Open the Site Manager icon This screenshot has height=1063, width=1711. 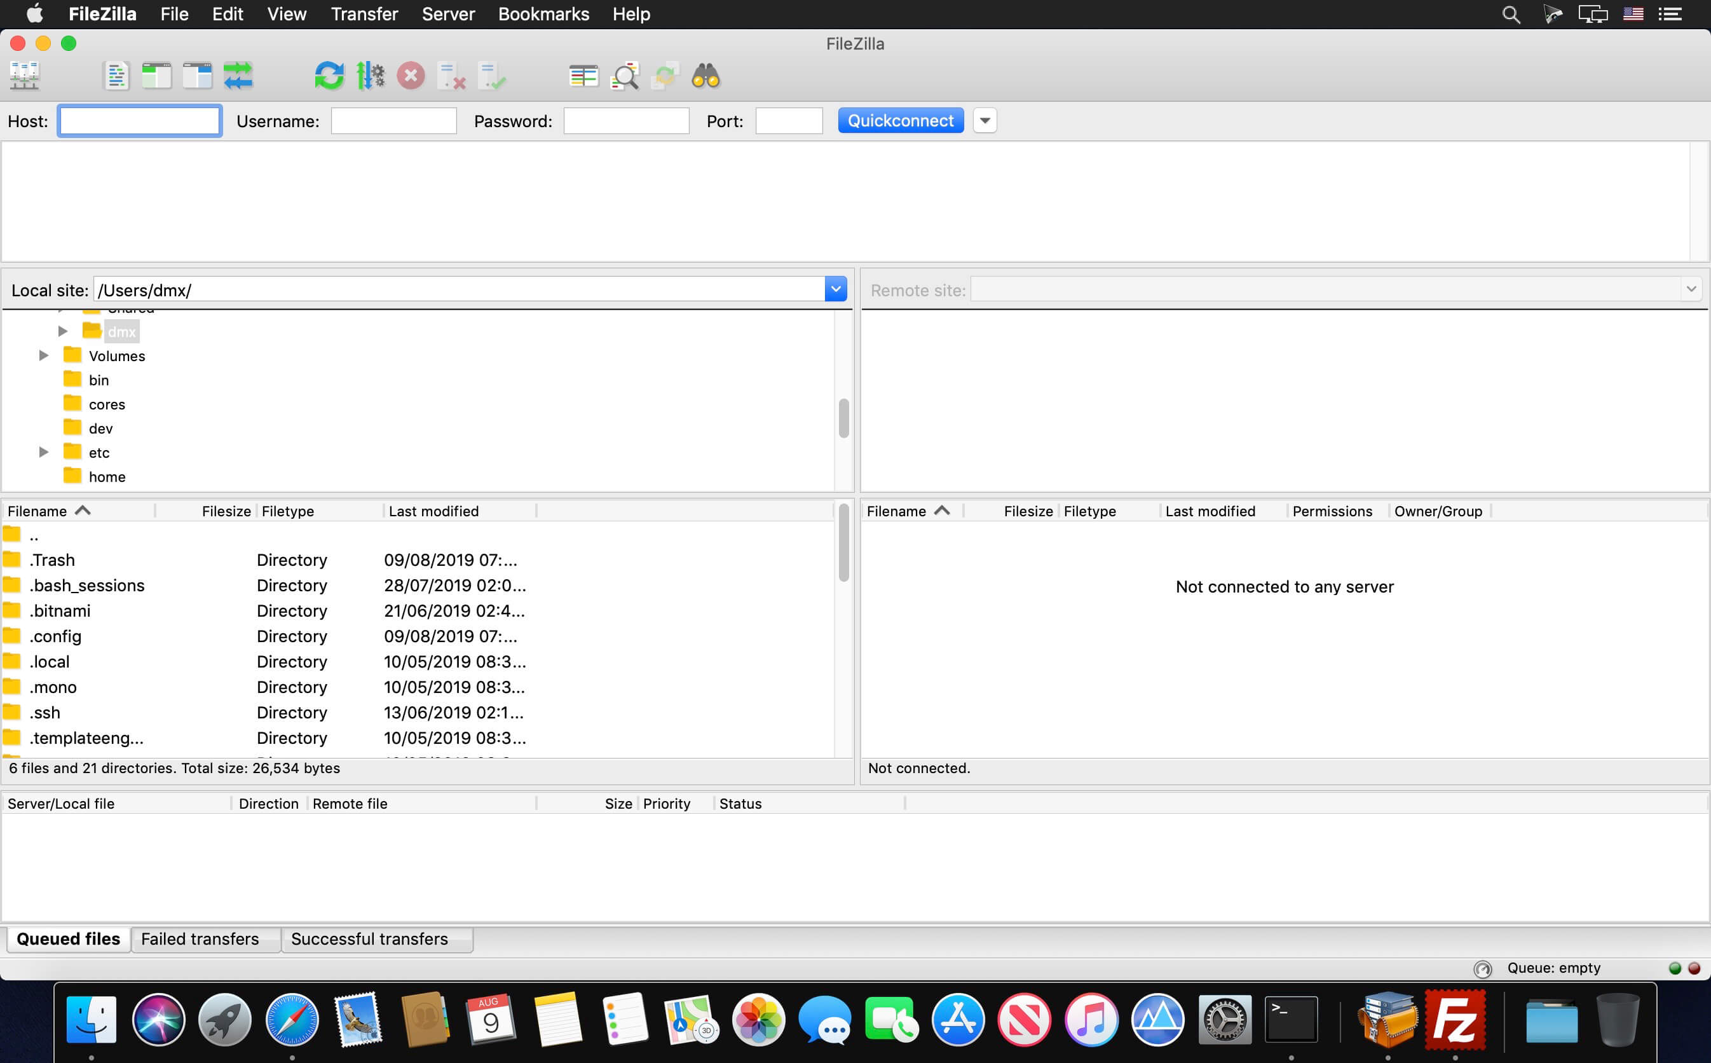[25, 75]
